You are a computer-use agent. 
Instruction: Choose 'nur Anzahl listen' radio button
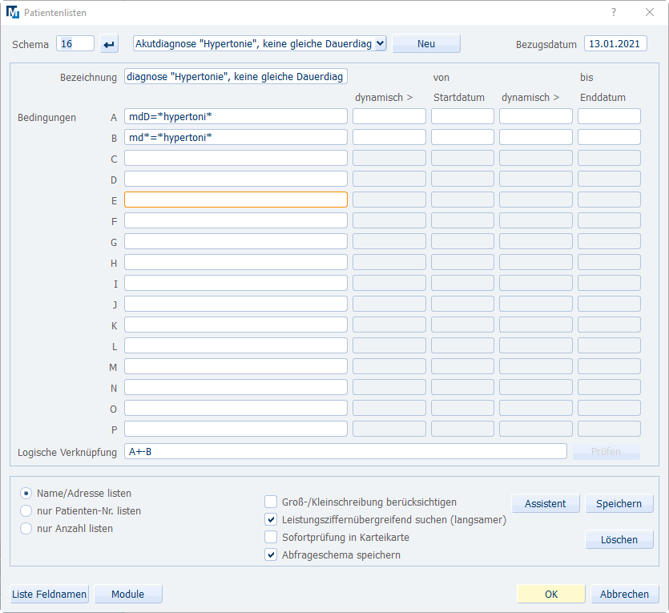[26, 528]
